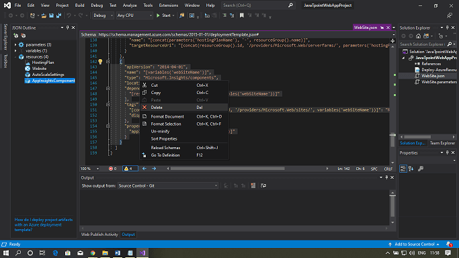The image size is (459, 258).
Task: Open the Start button dropdown arrow
Action: tap(173, 15)
